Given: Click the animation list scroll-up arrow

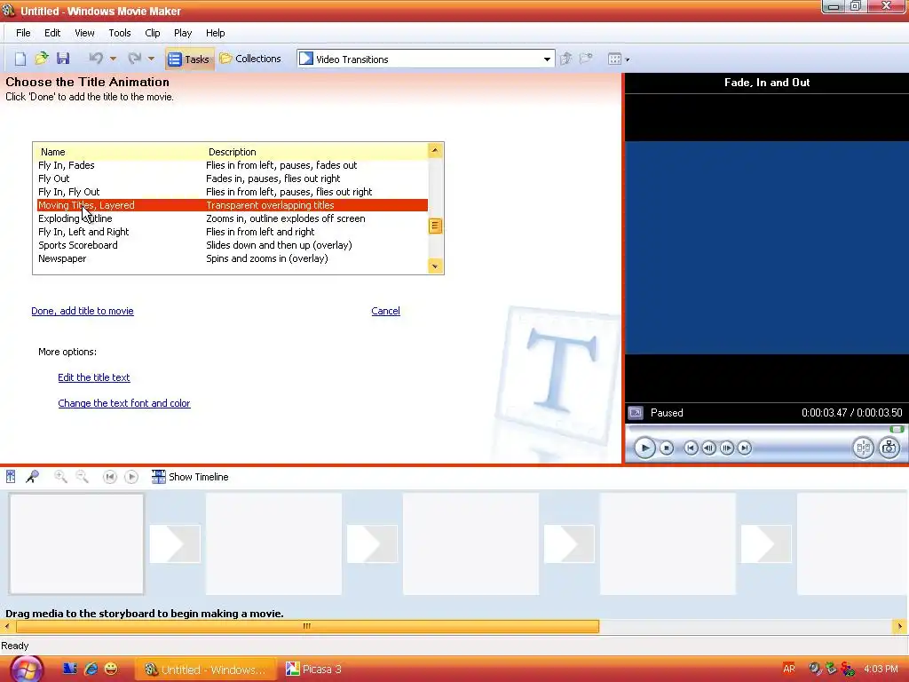Looking at the screenshot, I should (435, 151).
